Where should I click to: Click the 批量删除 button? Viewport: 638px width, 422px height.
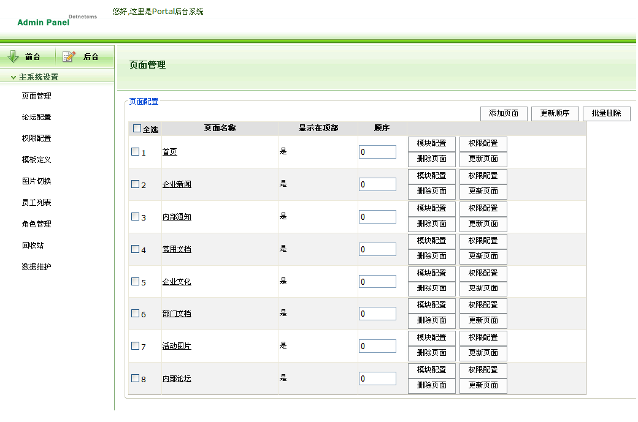pos(606,114)
